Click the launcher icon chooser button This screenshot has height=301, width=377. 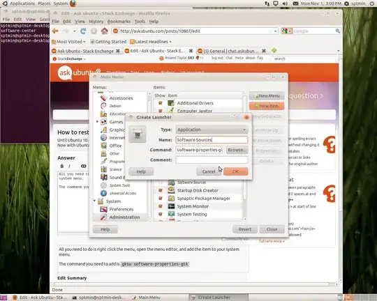[138, 134]
